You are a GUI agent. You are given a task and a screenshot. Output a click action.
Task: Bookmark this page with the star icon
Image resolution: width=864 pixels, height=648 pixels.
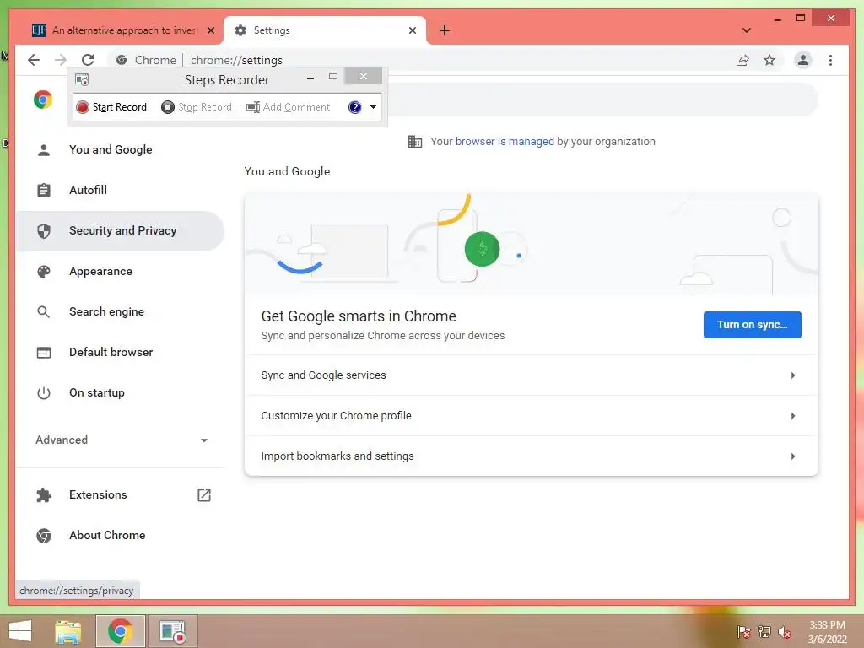click(769, 60)
